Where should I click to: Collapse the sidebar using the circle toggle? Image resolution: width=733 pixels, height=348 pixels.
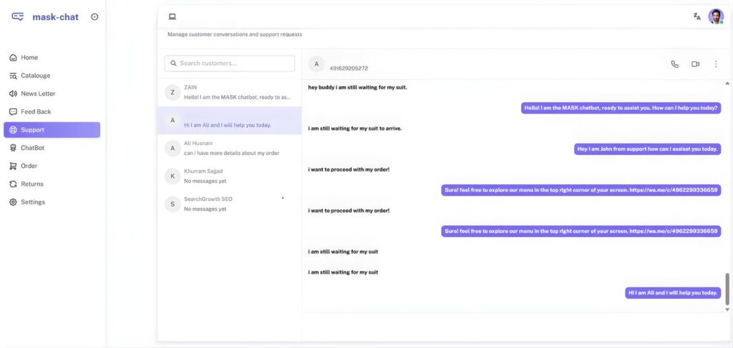pyautogui.click(x=94, y=17)
